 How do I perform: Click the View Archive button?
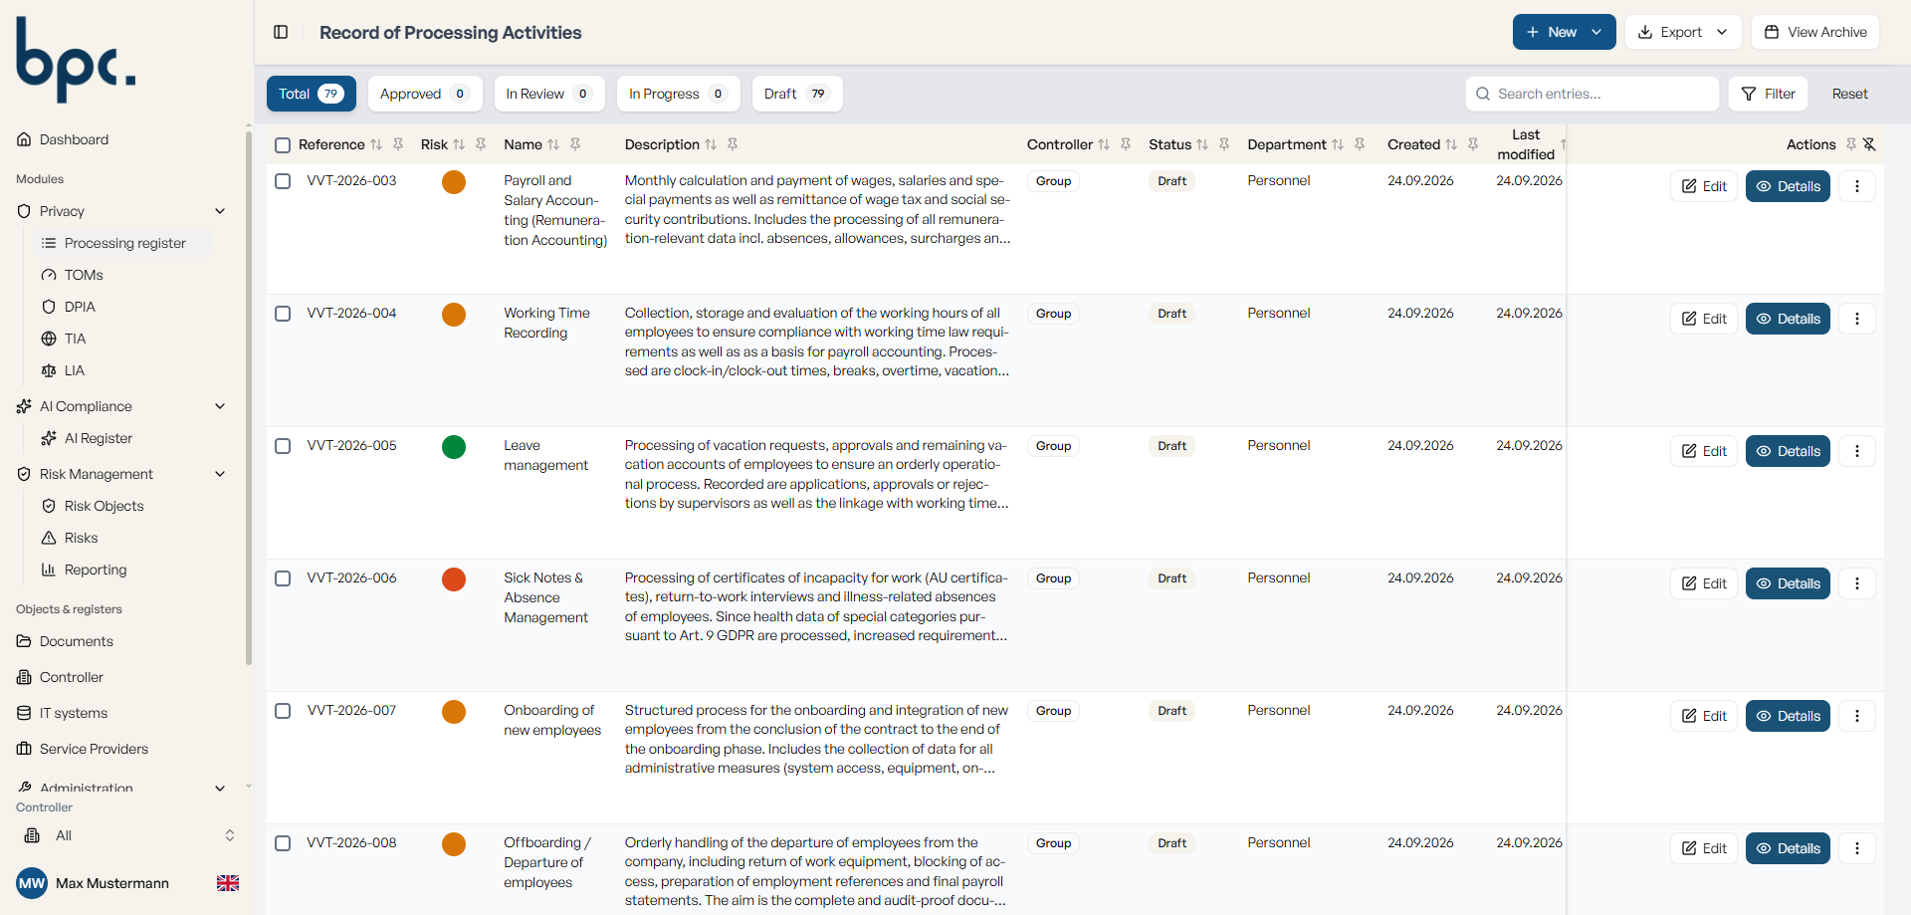pos(1815,32)
